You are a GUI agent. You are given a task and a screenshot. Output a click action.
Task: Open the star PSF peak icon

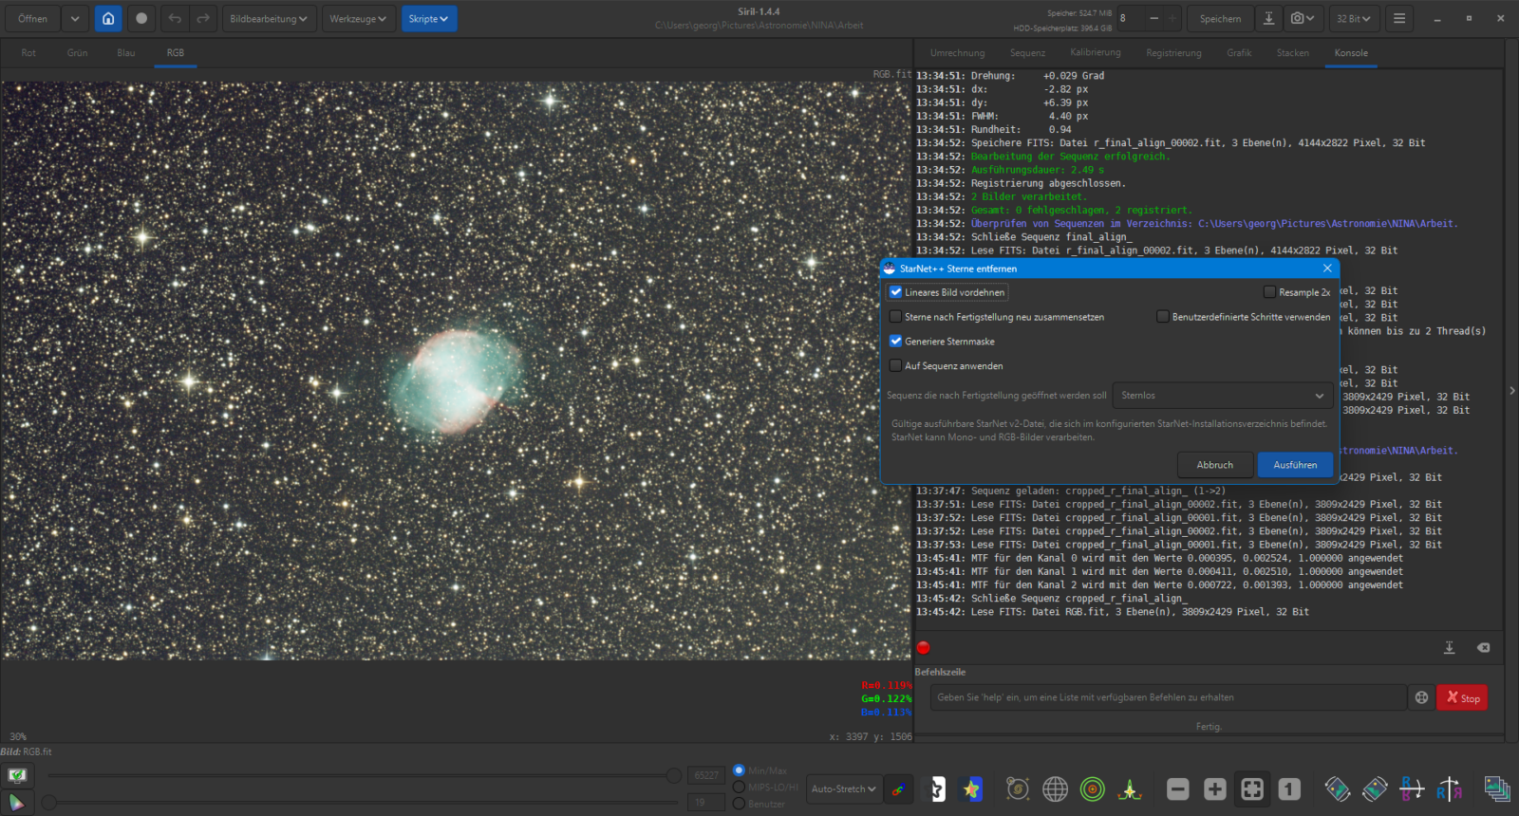(1130, 788)
